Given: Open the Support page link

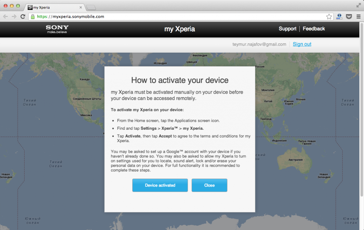Looking at the screenshot, I should 287,29.
